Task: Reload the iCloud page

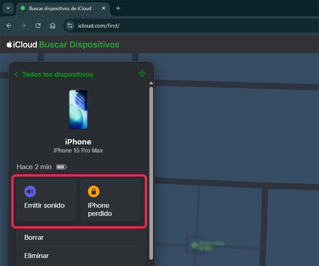Action: [38, 26]
